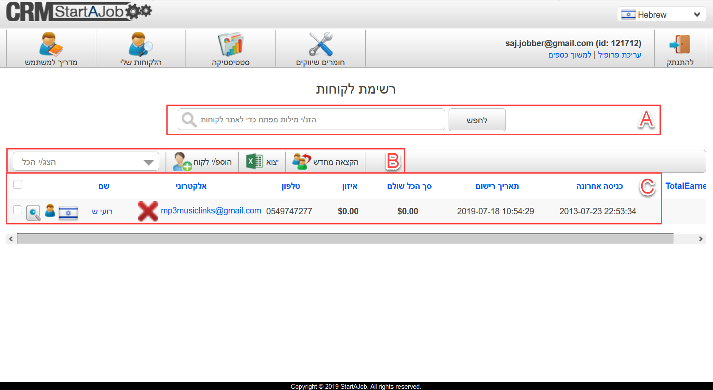The height and width of the screenshot is (390, 713).
Task: Open the mp3musiclinks@gmail.com email link
Action: click(x=211, y=210)
